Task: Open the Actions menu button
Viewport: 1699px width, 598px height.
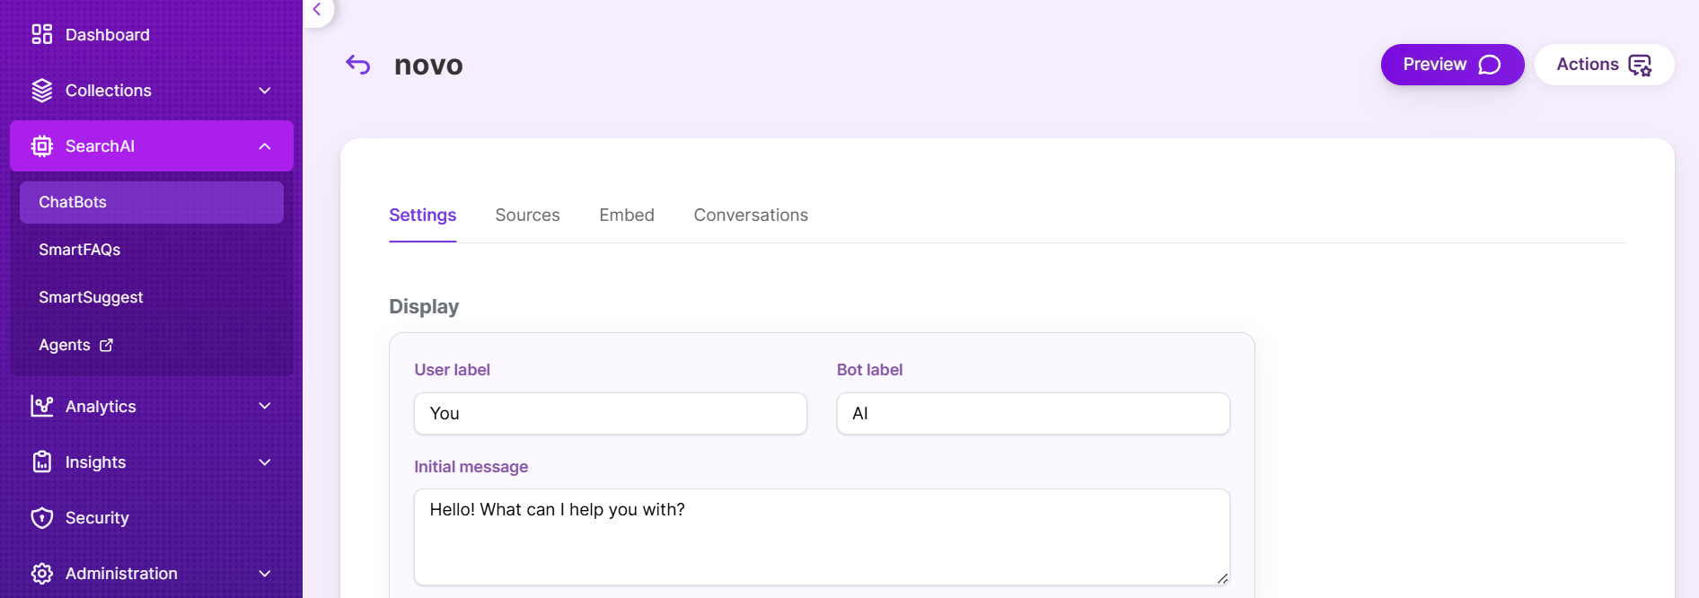Action: 1604,65
